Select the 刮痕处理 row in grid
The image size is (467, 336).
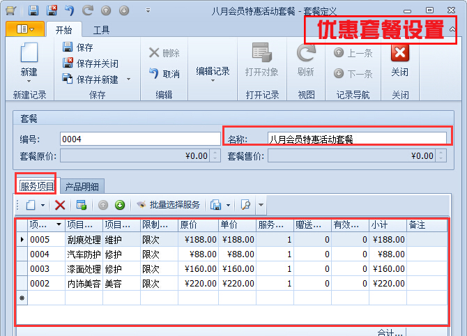pos(84,239)
